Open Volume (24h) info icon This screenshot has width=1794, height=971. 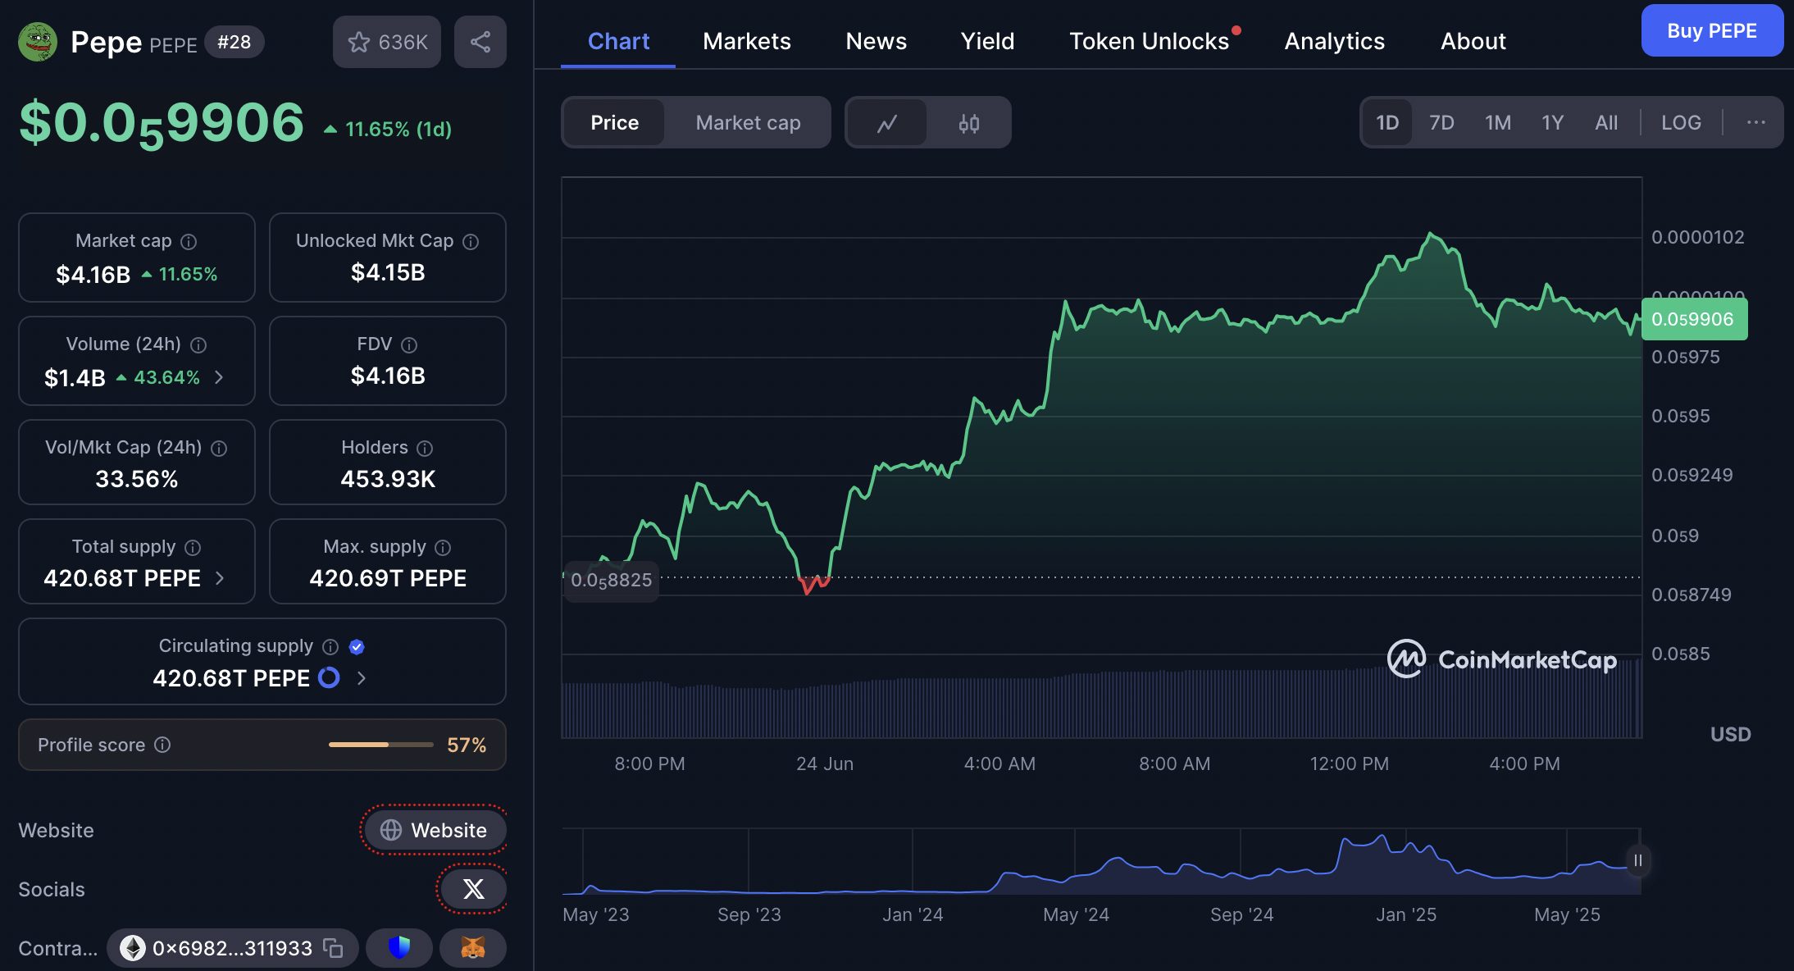tap(198, 344)
